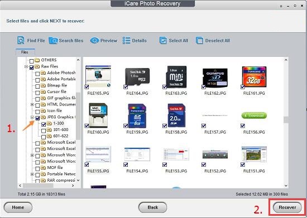Select the FILE151.JPG thumbnail
The image size is (307, 218).
[254, 154]
